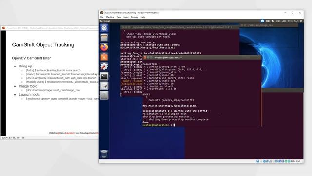Click the PowerPoint icon in presentation title bar
The height and width of the screenshot is (176, 312).
[3, 28]
